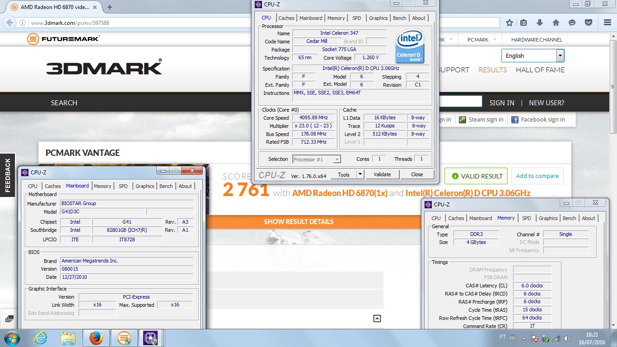The width and height of the screenshot is (617, 347).
Task: Open the Windows Start menu
Action: [12, 338]
